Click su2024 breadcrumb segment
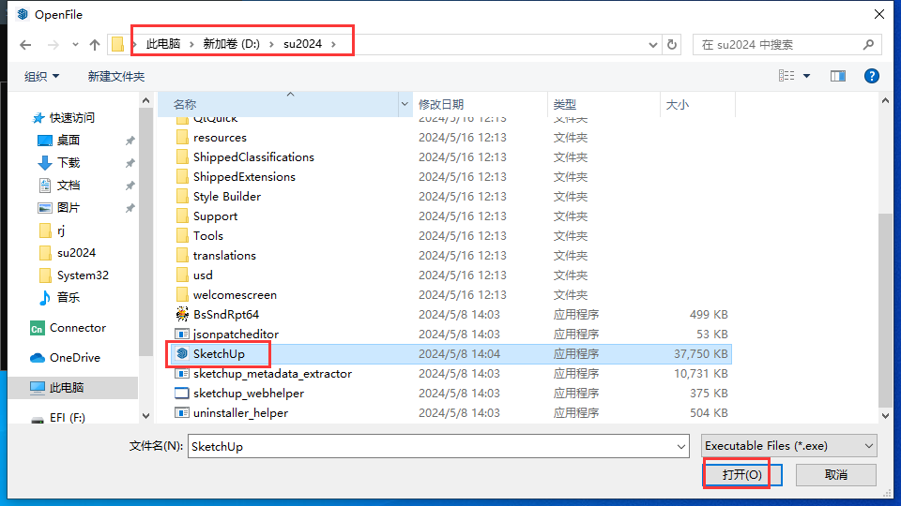901x506 pixels. (x=302, y=44)
